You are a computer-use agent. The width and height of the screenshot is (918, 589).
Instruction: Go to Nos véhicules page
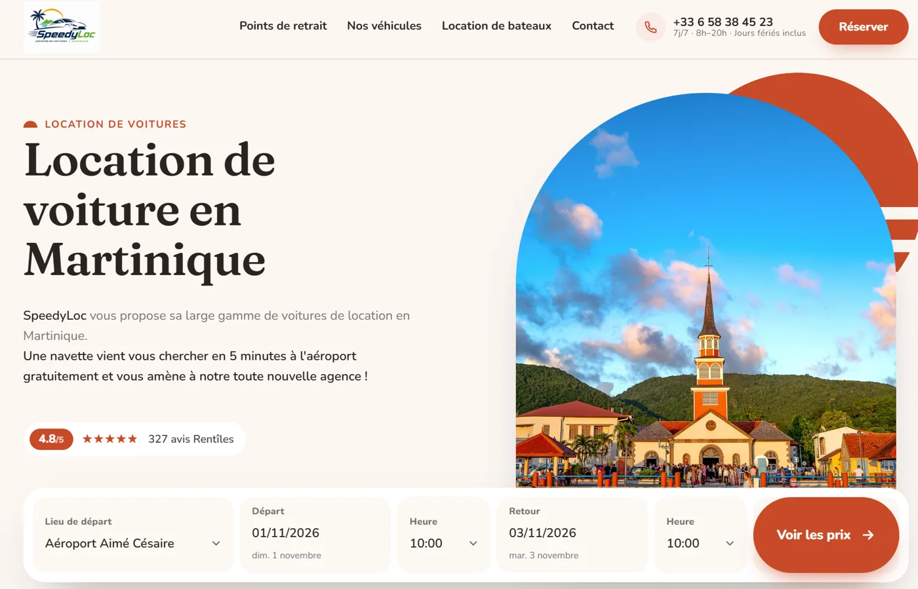384,26
